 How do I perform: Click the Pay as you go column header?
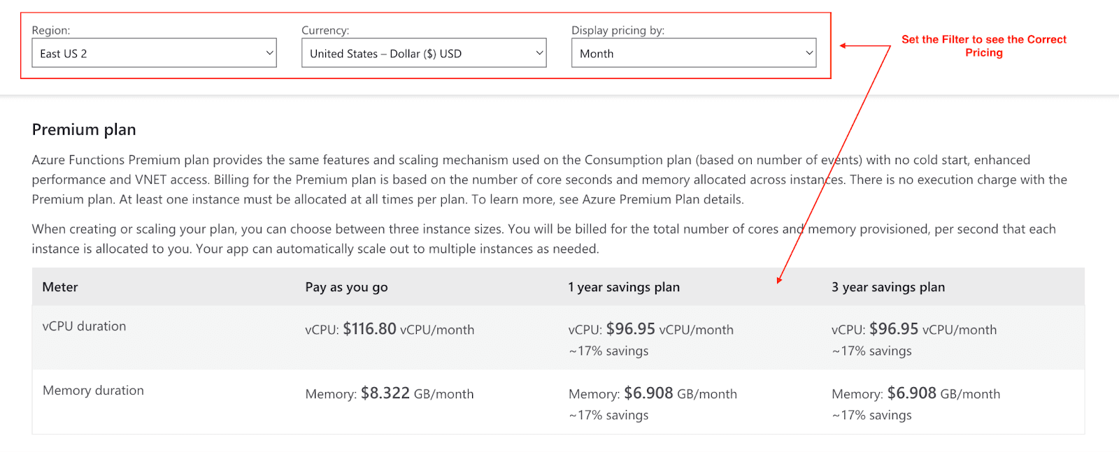coord(346,287)
